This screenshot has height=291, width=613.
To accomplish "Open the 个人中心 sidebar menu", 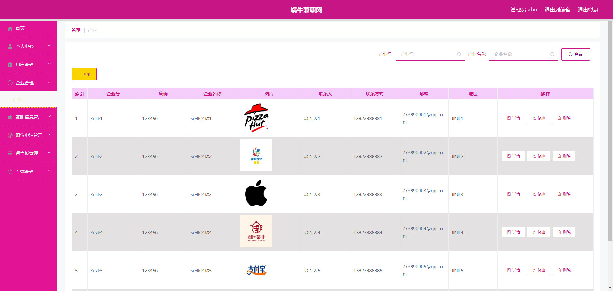I will pyautogui.click(x=29, y=46).
